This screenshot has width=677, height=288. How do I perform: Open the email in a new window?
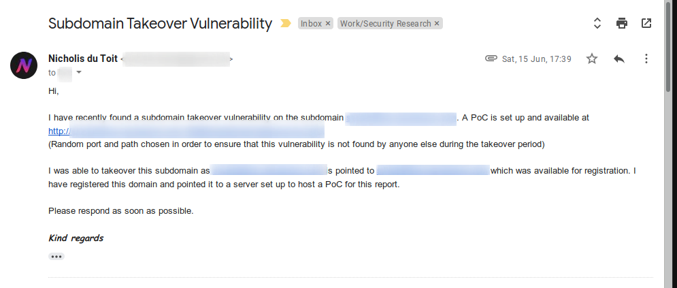[646, 23]
